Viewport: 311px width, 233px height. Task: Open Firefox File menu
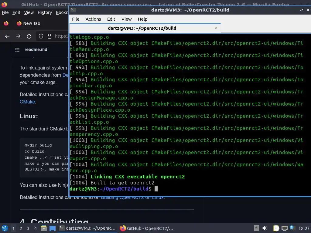[x=5, y=12]
